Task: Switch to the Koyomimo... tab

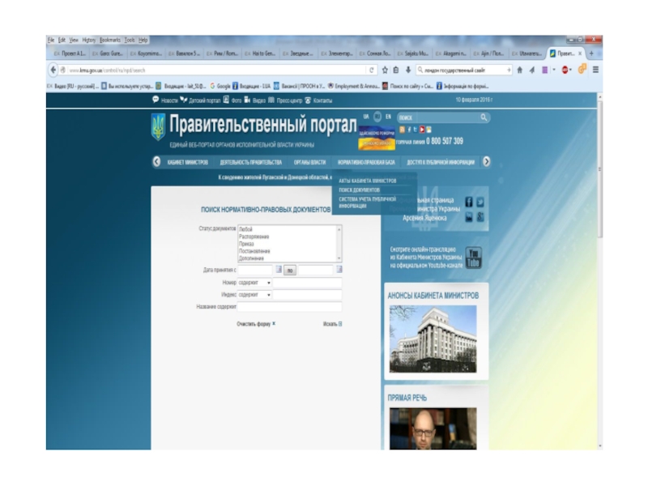Action: pos(146,53)
